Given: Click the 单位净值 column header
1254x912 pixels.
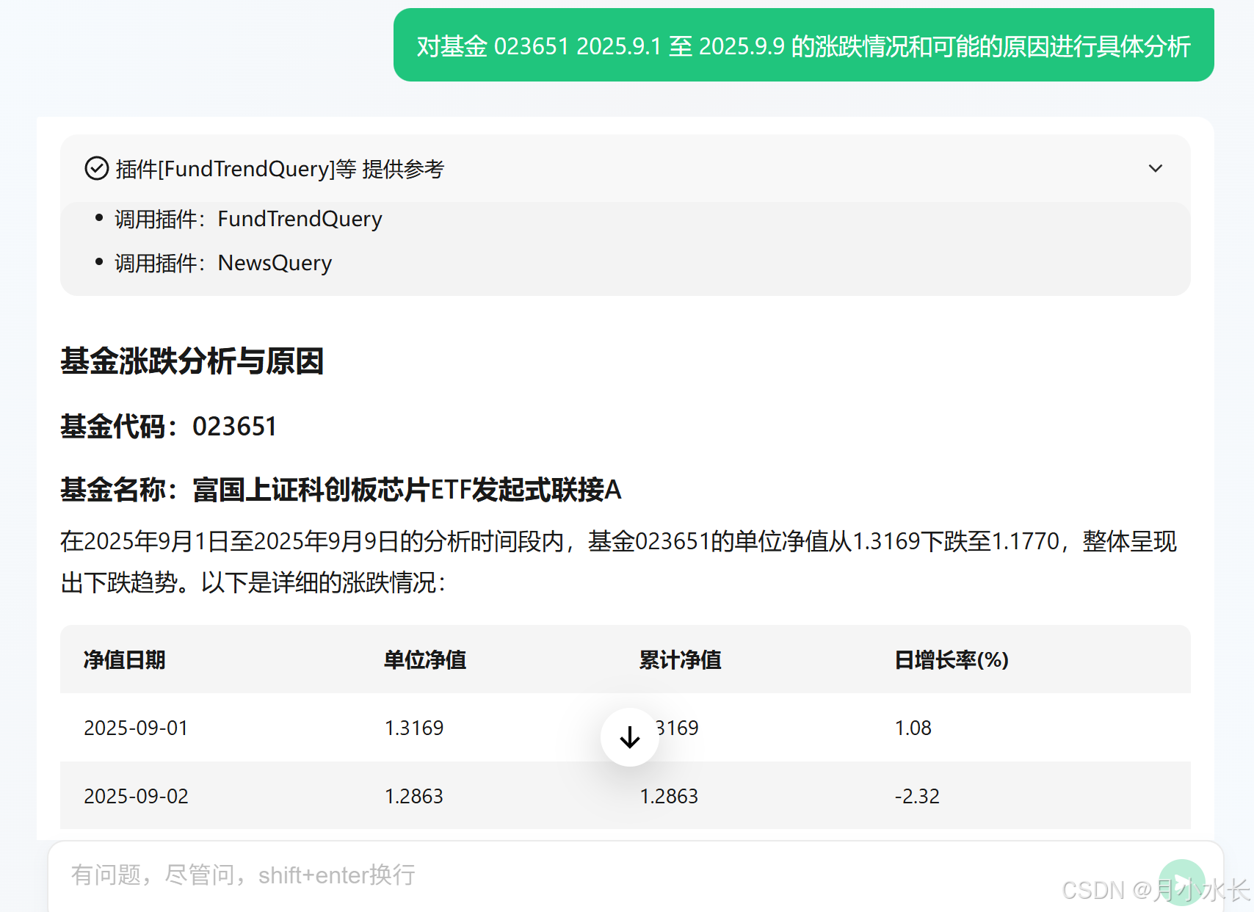Looking at the screenshot, I should point(426,660).
